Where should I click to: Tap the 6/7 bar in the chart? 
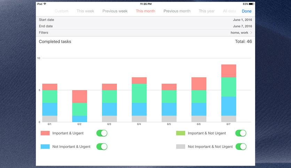229,93
